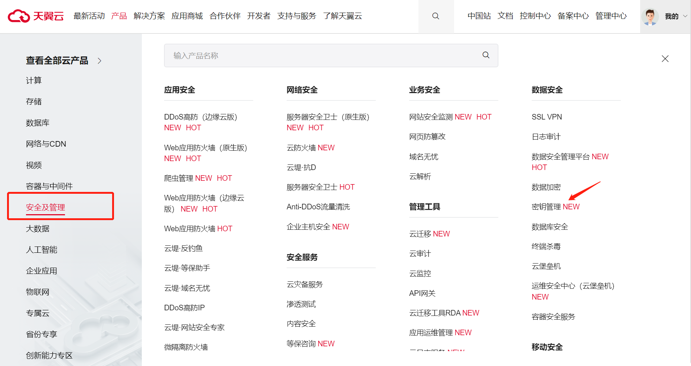Viewport: 691px width, 366px height.
Task: Open DDoS高防（边缘云版）product link
Action: pos(201,117)
